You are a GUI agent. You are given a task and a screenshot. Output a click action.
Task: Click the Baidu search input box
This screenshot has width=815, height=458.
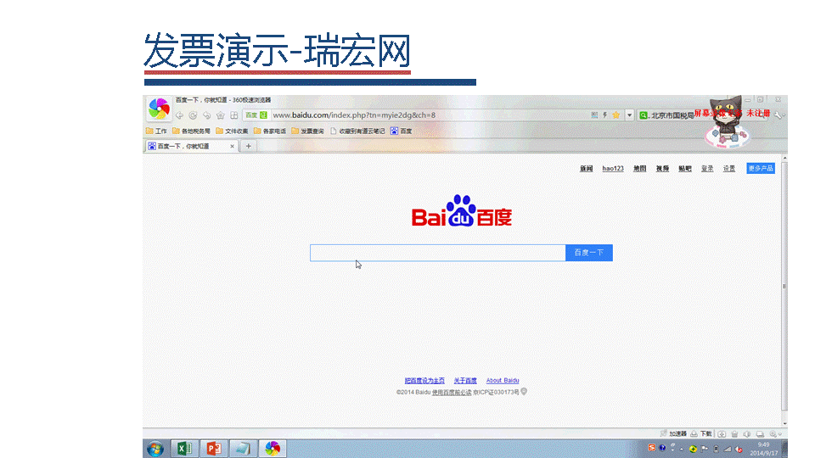click(x=438, y=253)
